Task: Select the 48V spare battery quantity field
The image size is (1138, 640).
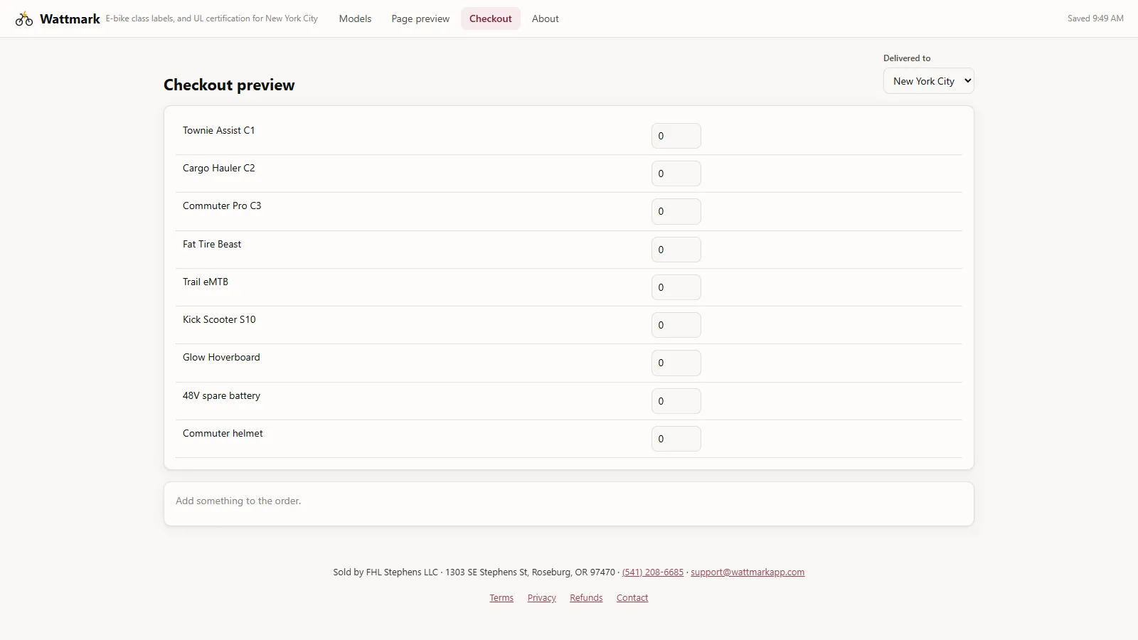Action: pyautogui.click(x=676, y=401)
